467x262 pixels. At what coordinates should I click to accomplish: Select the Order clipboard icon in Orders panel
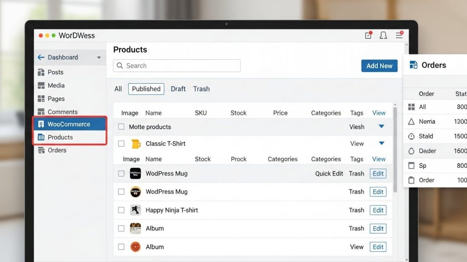[x=411, y=180]
